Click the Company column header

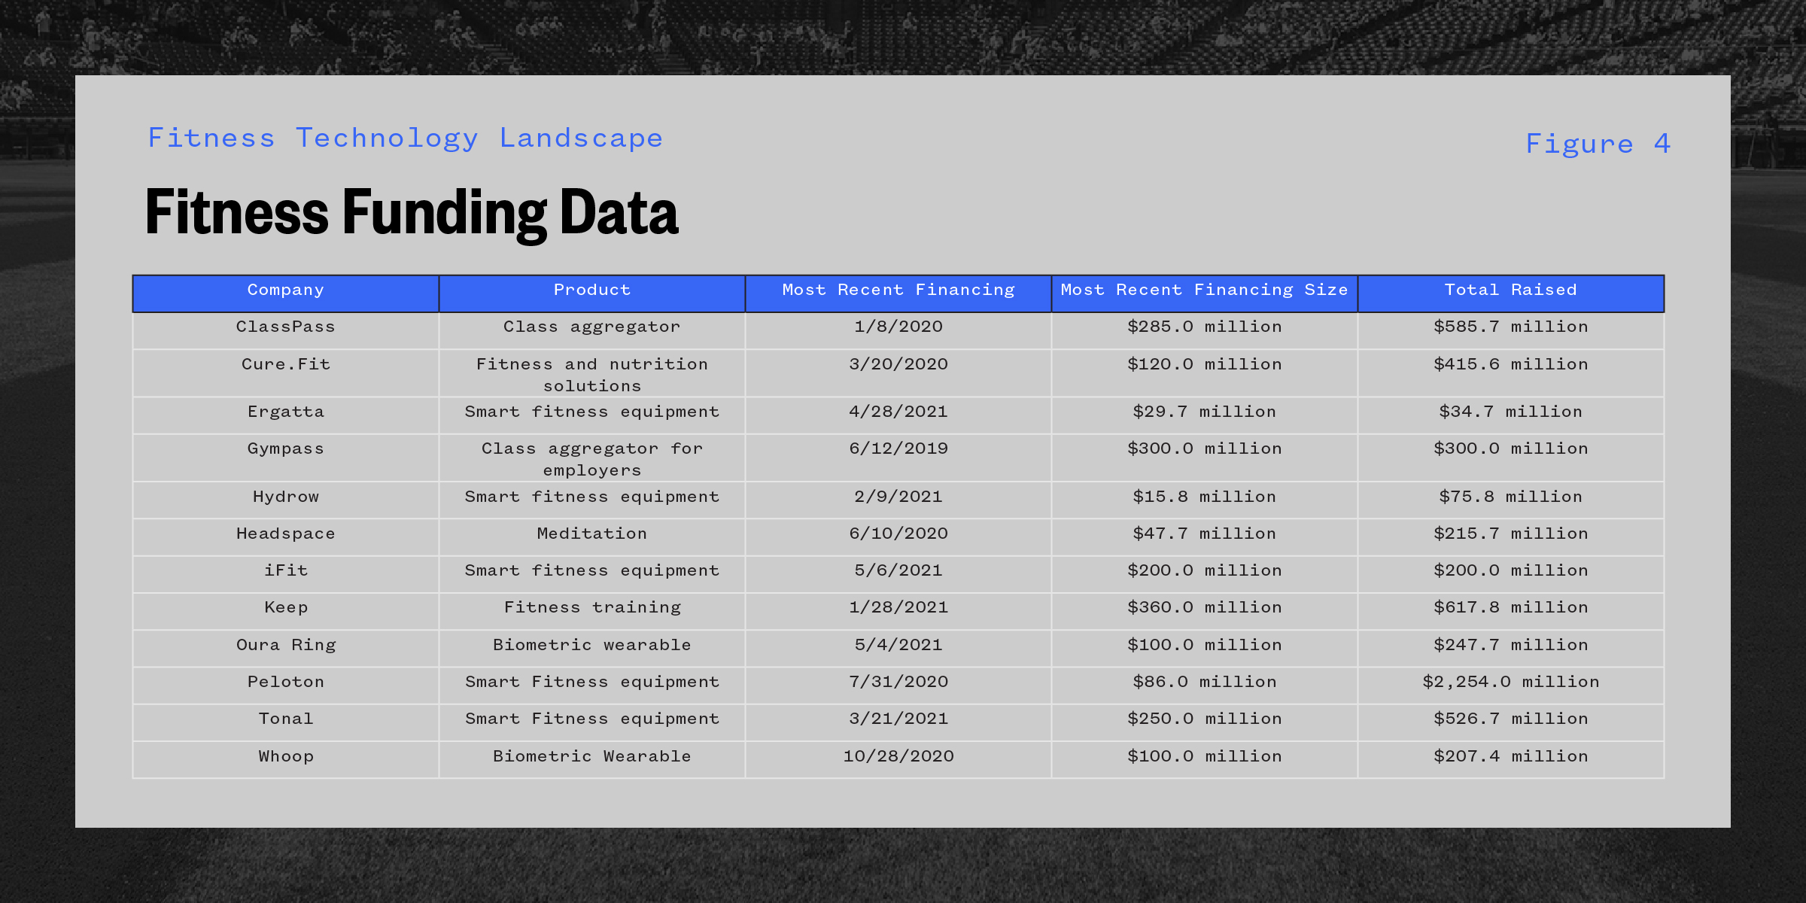point(285,290)
